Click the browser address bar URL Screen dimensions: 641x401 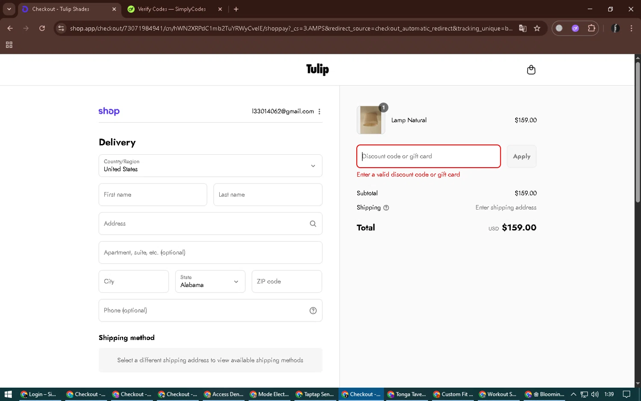click(291, 28)
